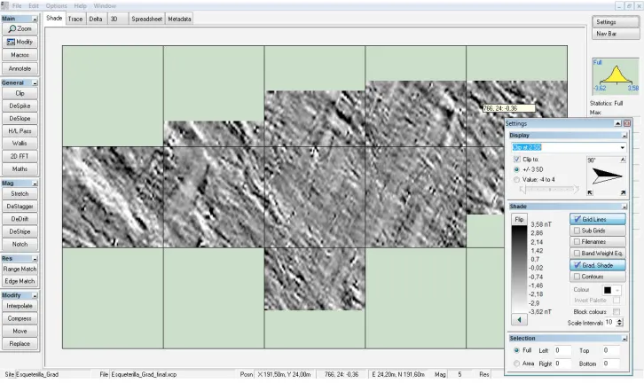Click the Full histogram thumbnail
This screenshot has height=383, width=644.
point(616,76)
